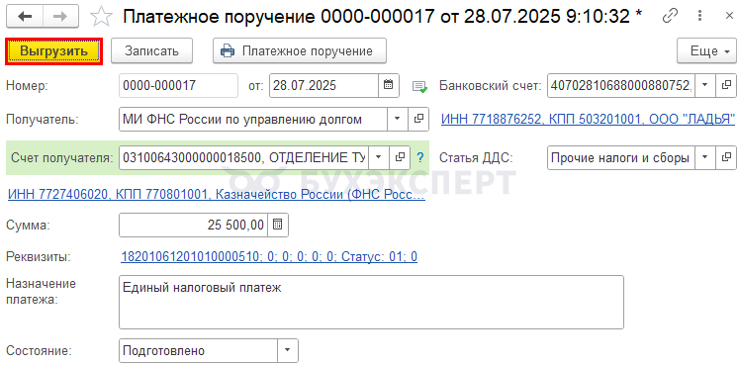
Task: Click the yellow Выгрузить button
Action: coord(53,50)
